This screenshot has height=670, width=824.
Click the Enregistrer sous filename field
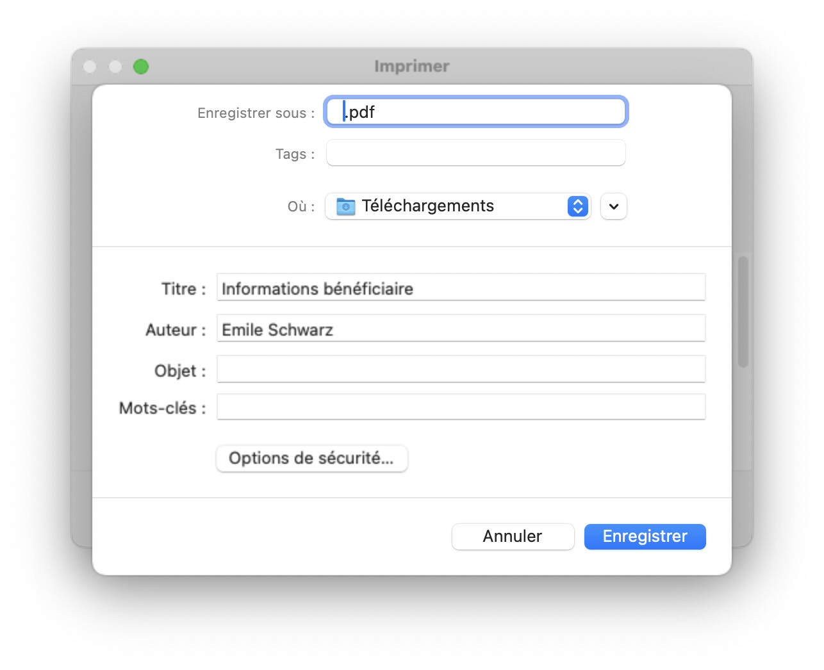(x=475, y=112)
